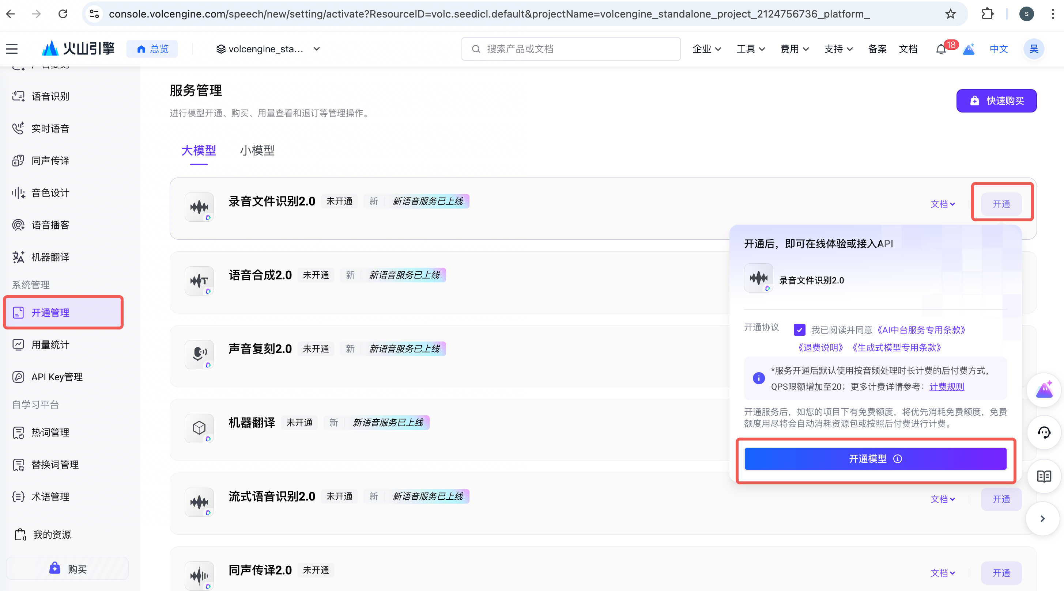1064x591 pixels.
Task: Click the 声音复刻2.0 service title
Action: pos(260,349)
